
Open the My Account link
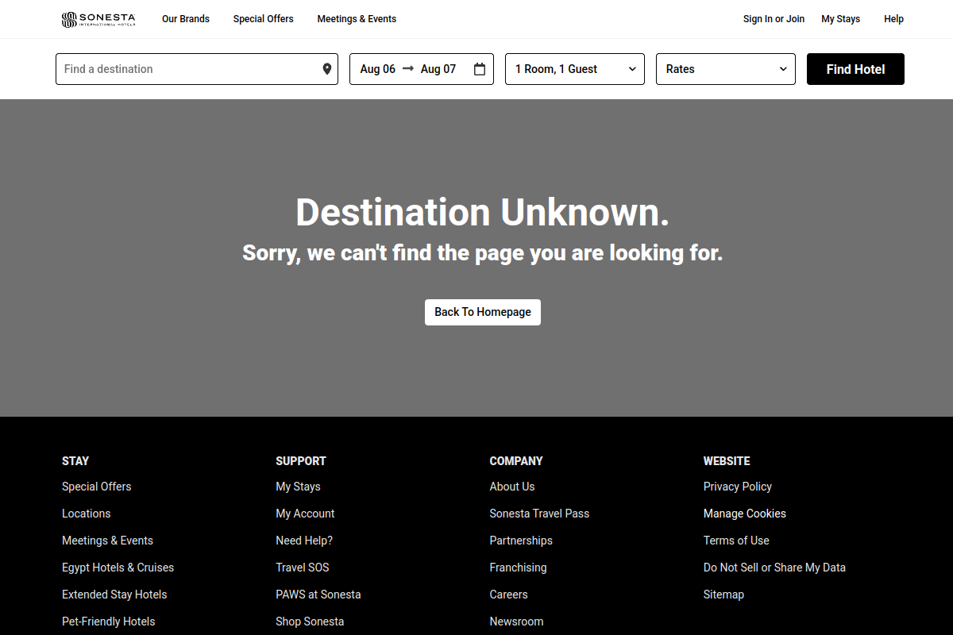(x=305, y=514)
